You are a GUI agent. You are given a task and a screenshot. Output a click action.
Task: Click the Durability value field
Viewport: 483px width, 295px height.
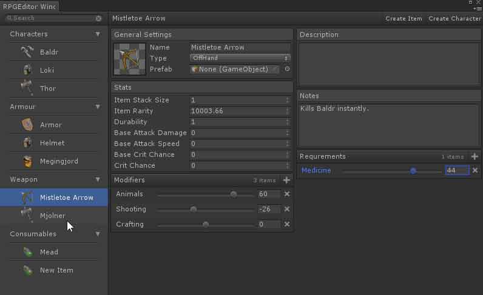(x=240, y=122)
